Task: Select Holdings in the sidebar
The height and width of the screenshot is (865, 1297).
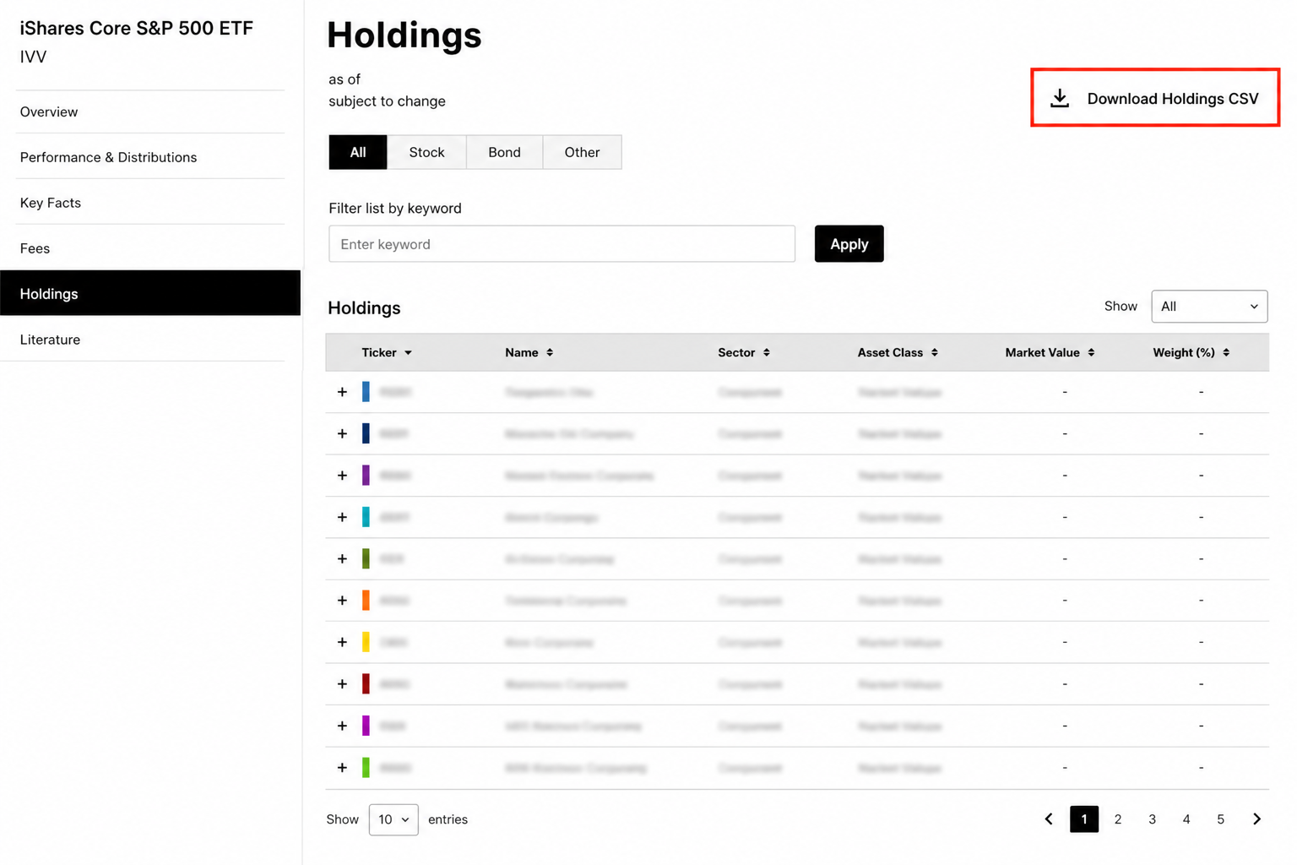Action: 150,293
